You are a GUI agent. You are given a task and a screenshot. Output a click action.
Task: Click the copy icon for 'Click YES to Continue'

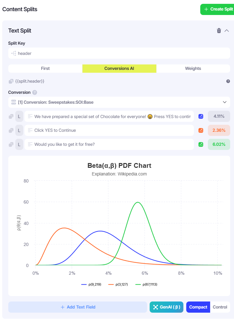coord(11,130)
